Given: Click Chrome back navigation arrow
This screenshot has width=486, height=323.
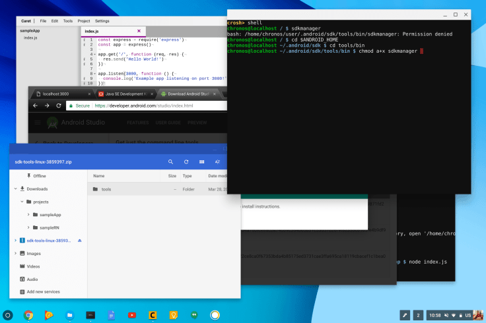Looking at the screenshot, I should click(x=34, y=105).
